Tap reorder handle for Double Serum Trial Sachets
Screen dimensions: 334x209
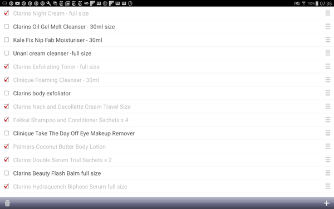328,160
